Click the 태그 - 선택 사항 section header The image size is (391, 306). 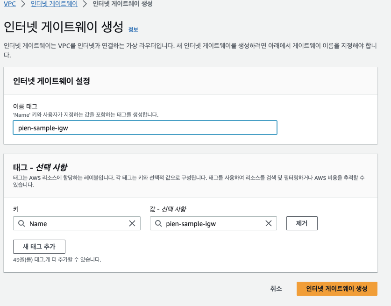pyautogui.click(x=40, y=167)
